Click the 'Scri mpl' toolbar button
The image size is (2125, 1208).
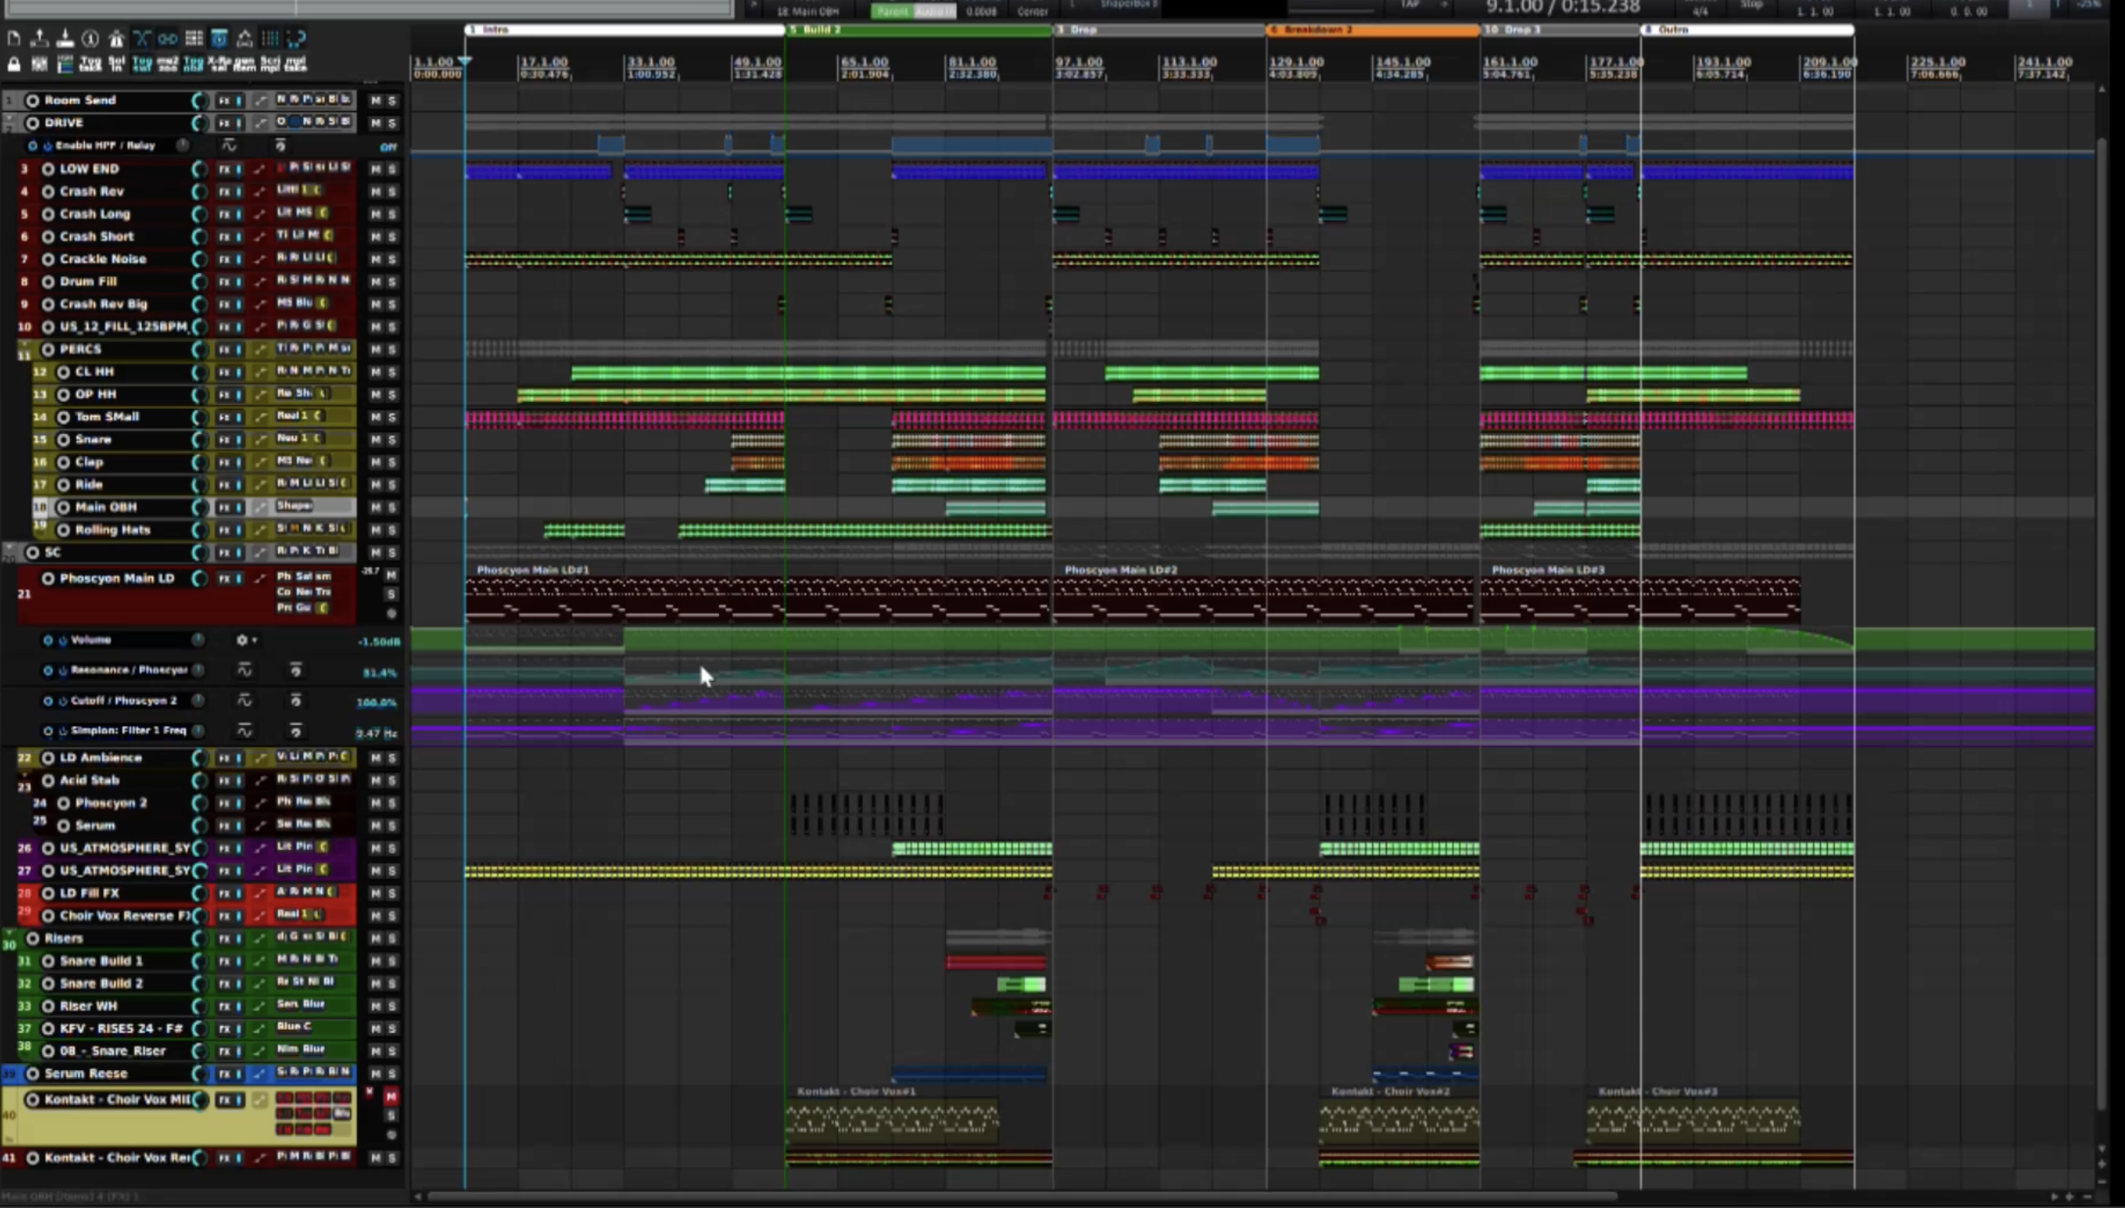pyautogui.click(x=271, y=64)
